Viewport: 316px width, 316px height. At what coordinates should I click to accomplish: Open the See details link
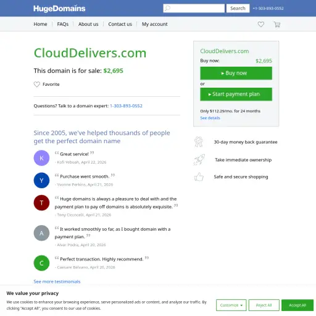pyautogui.click(x=210, y=118)
